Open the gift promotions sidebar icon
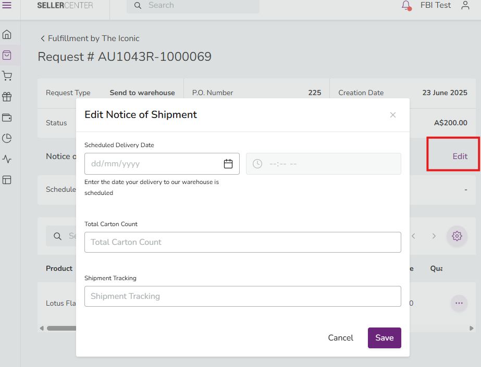The width and height of the screenshot is (481, 367). coord(7,97)
